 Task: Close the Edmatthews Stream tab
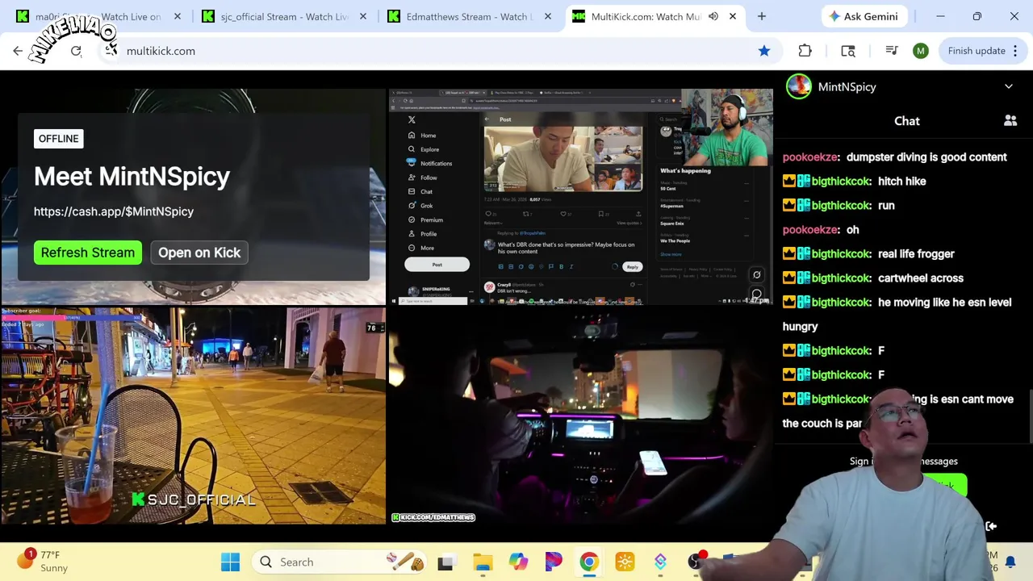pyautogui.click(x=548, y=16)
